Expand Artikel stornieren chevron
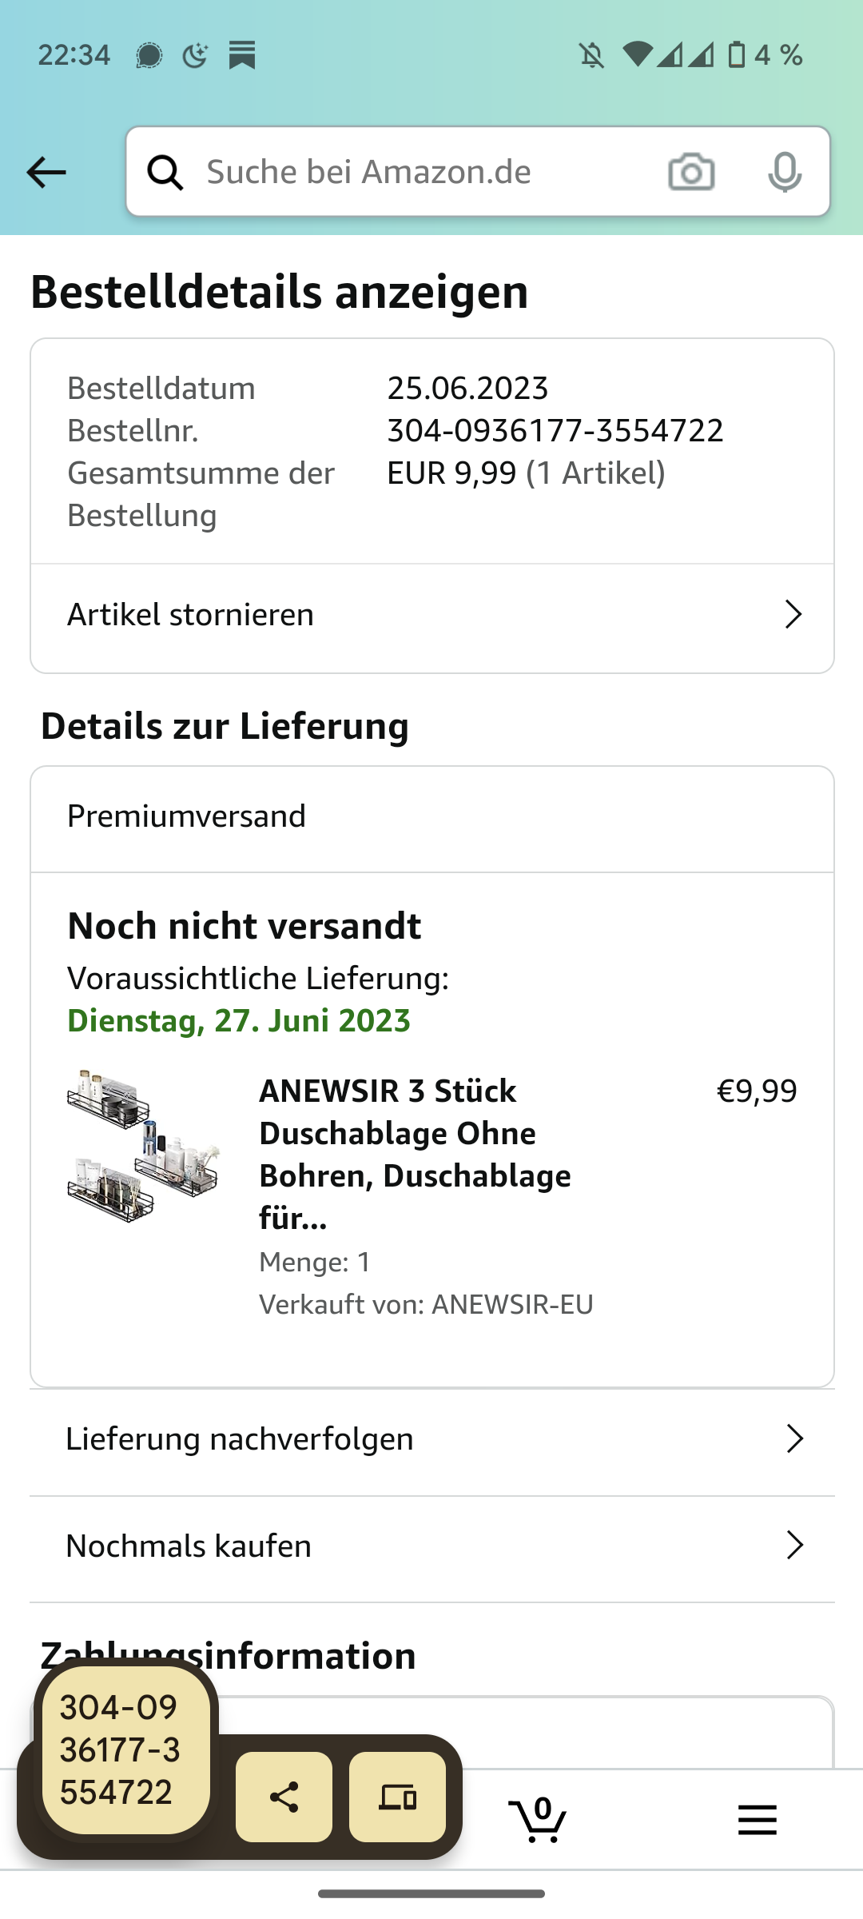 [x=793, y=615]
